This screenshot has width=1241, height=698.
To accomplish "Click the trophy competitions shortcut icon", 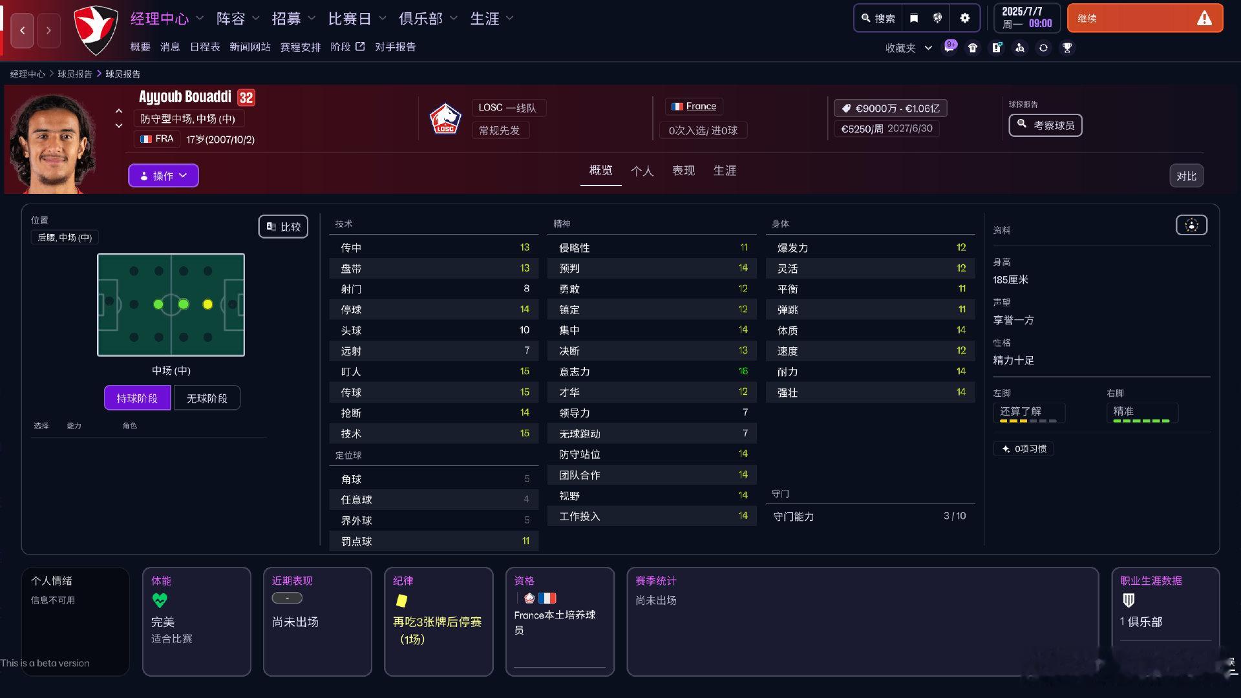I will tap(1067, 48).
